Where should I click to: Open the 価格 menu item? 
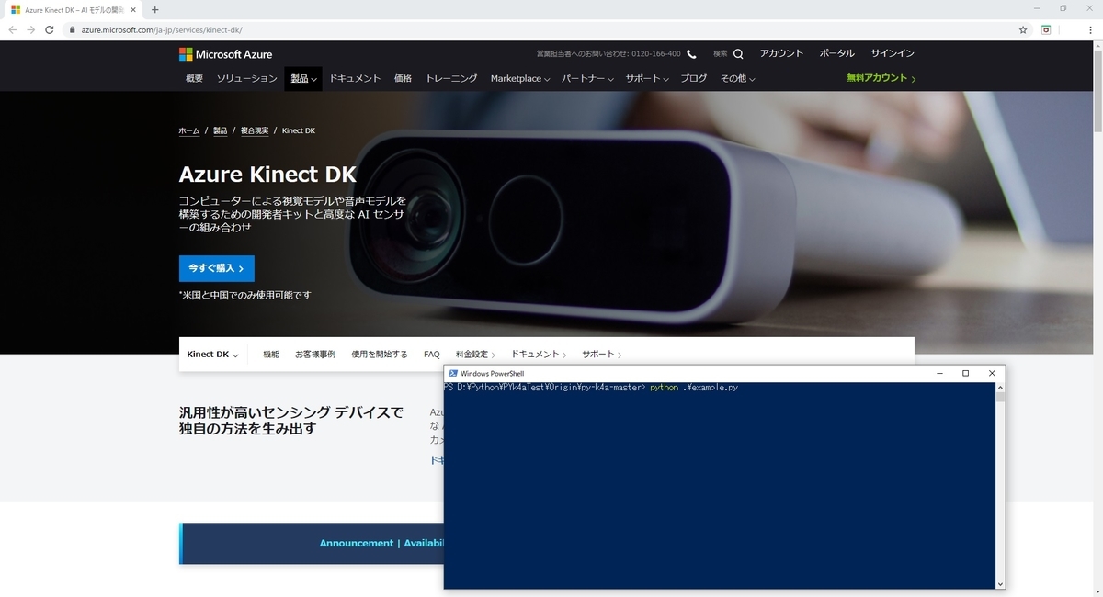tap(403, 79)
